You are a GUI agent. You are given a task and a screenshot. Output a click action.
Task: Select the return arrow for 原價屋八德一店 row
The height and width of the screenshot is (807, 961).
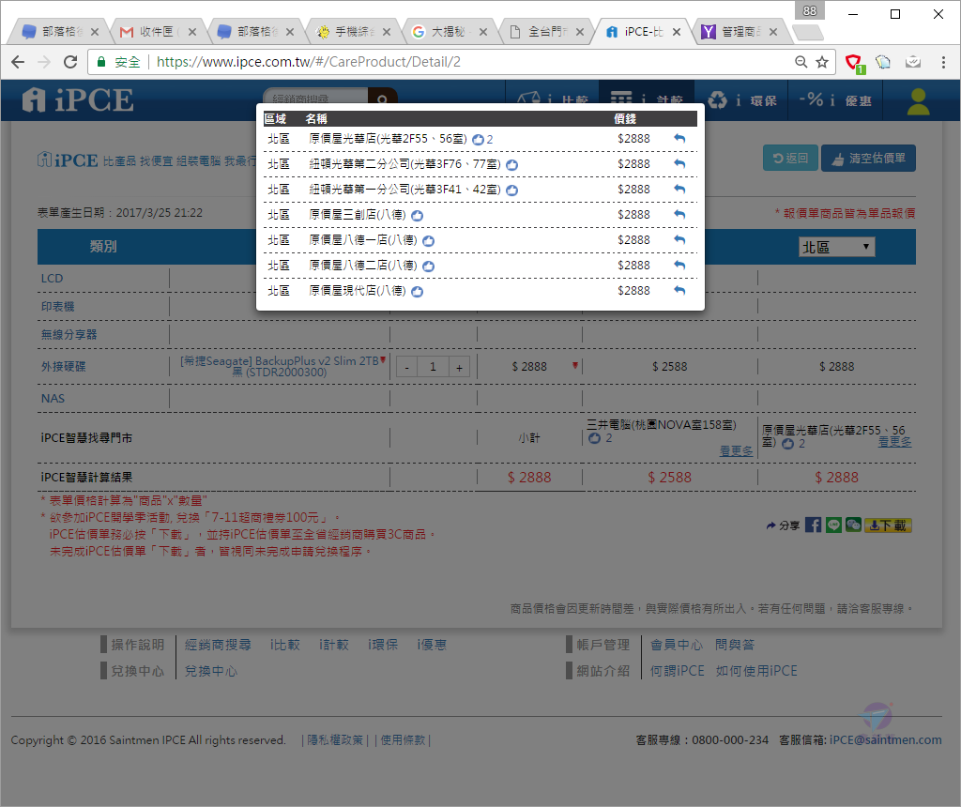(679, 239)
